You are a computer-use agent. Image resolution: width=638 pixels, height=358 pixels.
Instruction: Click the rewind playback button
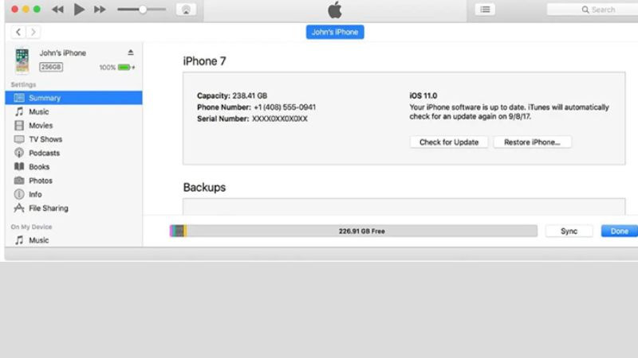(x=57, y=10)
